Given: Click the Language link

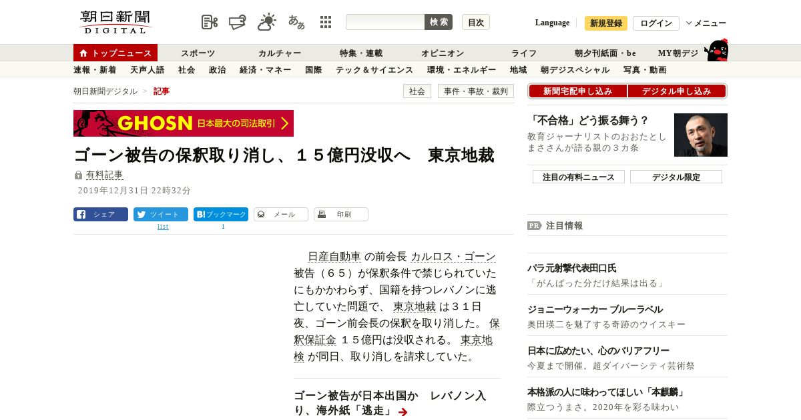Looking at the screenshot, I should tap(553, 23).
